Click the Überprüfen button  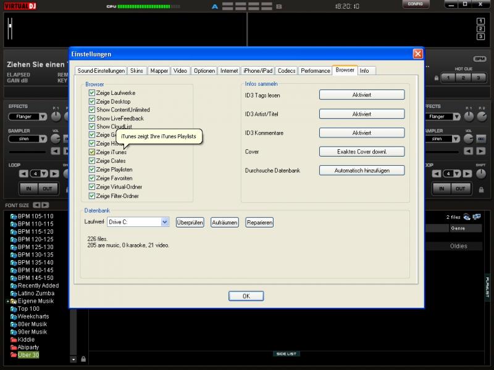click(x=190, y=223)
